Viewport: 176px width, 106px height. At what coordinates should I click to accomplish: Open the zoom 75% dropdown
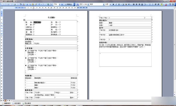(60, 4)
